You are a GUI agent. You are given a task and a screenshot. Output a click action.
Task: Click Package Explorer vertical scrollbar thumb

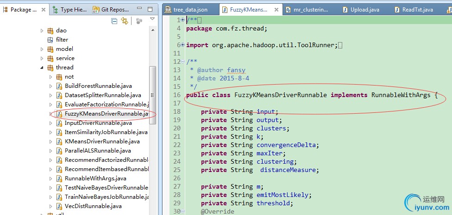click(152, 95)
